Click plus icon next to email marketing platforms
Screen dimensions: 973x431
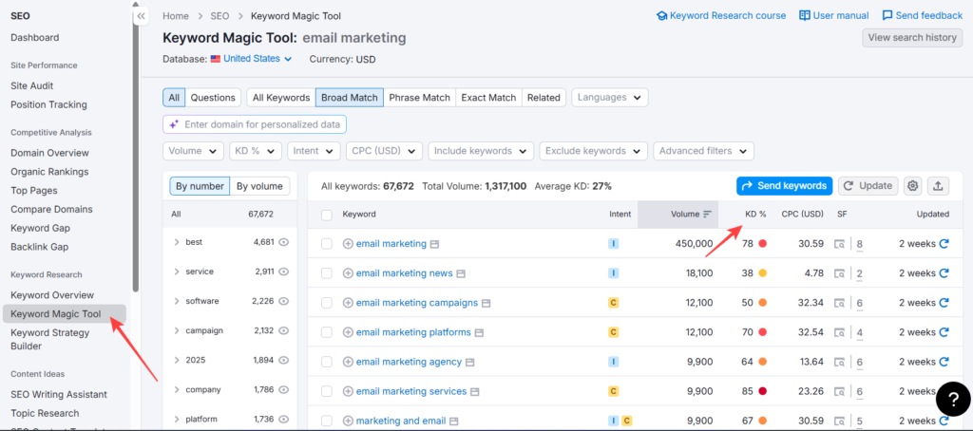coord(348,332)
